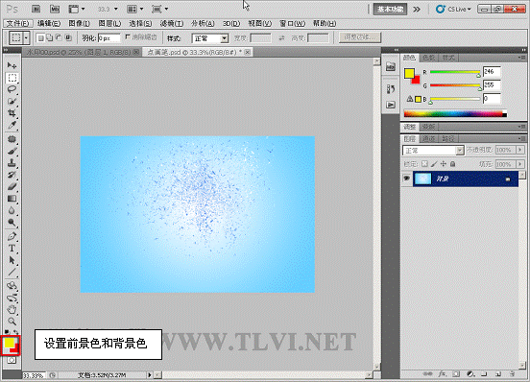The width and height of the screenshot is (530, 382).
Task: Select the Lasso tool
Action: pos(12,89)
